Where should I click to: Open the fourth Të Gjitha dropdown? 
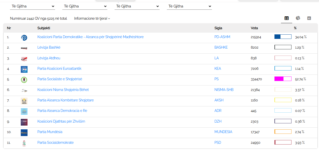(189, 6)
